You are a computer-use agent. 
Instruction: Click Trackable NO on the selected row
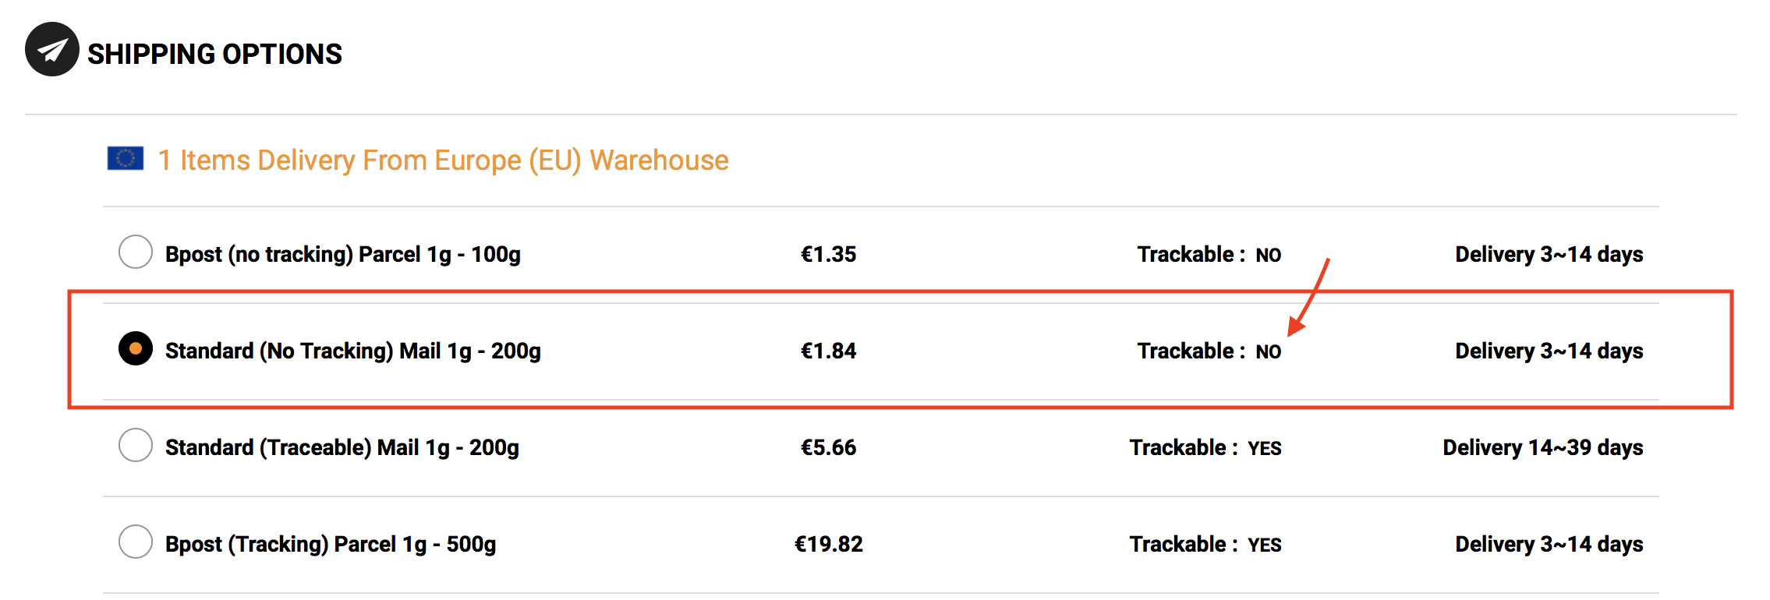[x=1209, y=351]
